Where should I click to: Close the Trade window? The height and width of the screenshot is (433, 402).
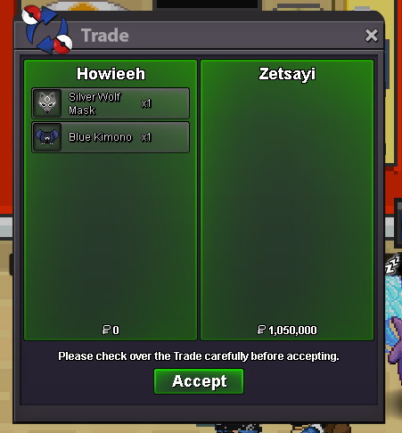point(372,36)
